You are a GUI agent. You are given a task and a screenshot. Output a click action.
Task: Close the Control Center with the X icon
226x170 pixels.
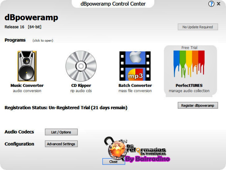point(218,4)
